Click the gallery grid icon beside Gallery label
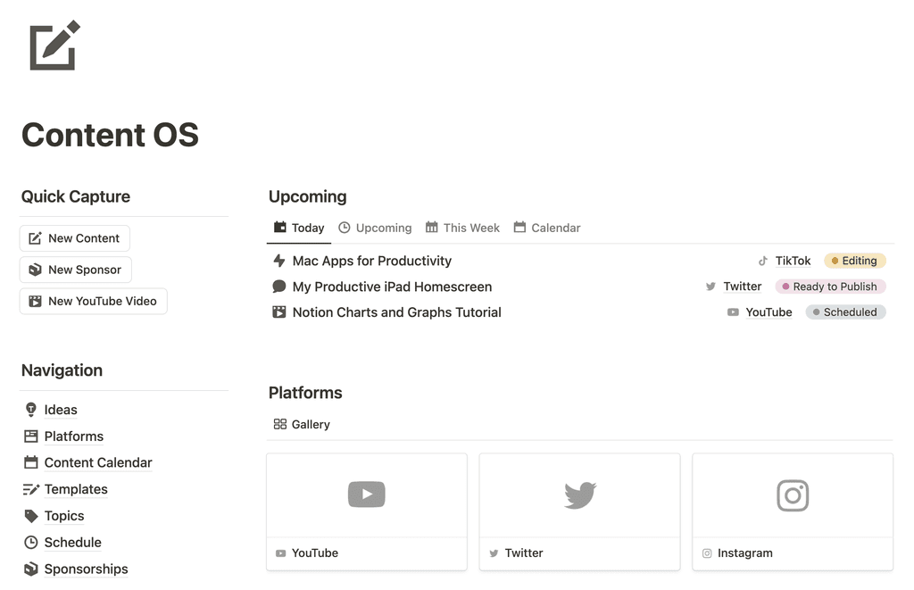The image size is (914, 590). tap(278, 424)
